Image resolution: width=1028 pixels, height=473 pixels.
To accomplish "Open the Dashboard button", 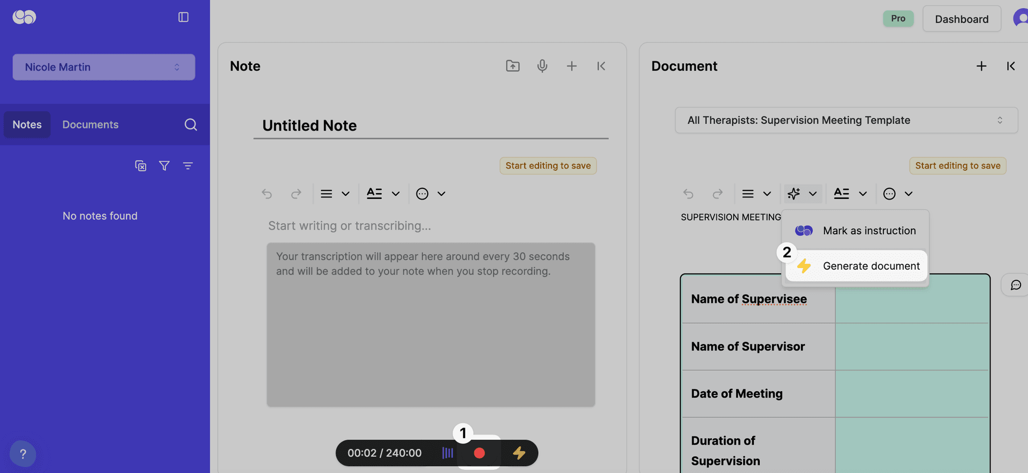I will coord(962,19).
